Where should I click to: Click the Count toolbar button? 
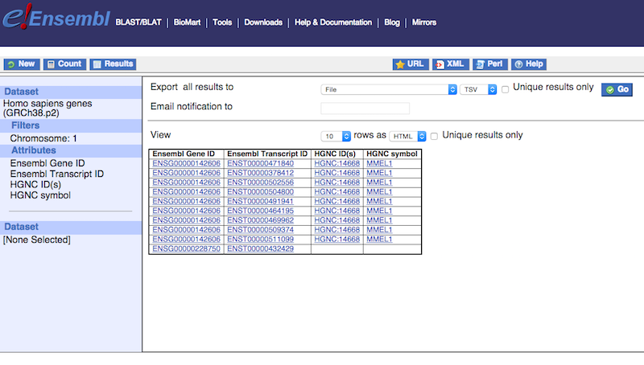tap(64, 64)
